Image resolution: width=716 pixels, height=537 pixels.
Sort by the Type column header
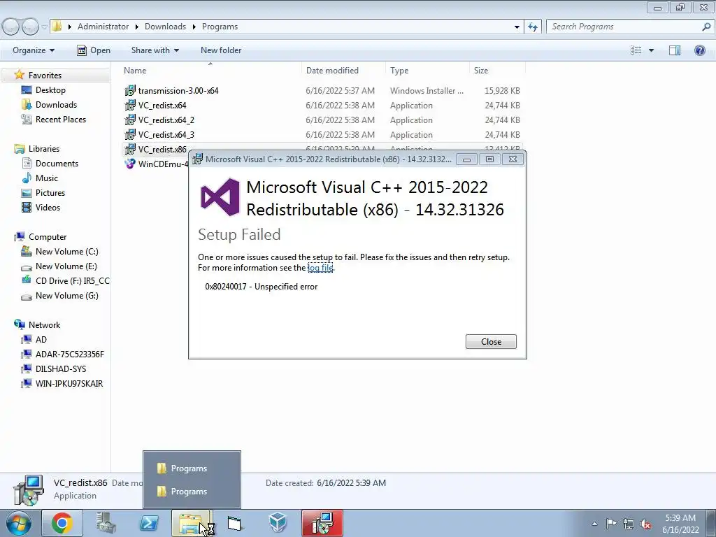click(399, 71)
